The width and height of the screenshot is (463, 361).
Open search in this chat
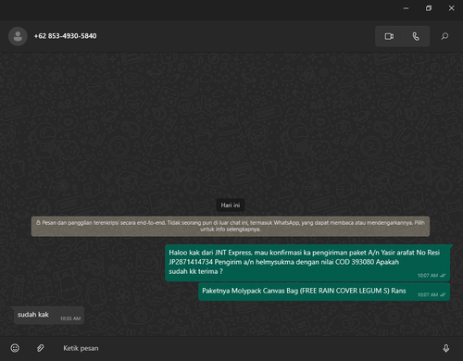coord(444,36)
